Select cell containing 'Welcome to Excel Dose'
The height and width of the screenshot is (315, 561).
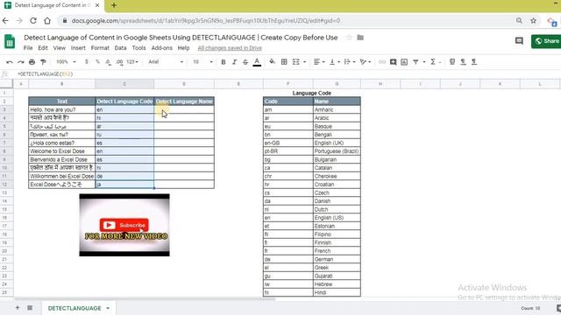[62, 151]
